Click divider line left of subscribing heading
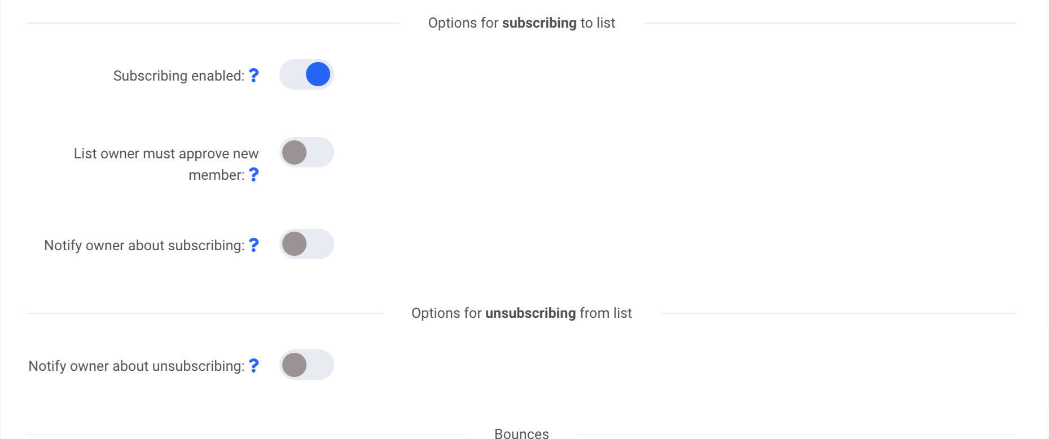This screenshot has height=439, width=1049. pyautogui.click(x=213, y=23)
